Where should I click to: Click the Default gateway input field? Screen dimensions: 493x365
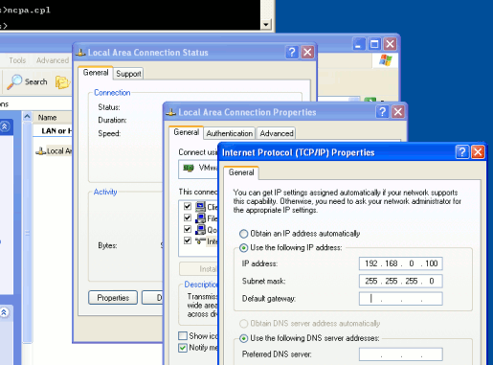(x=400, y=299)
